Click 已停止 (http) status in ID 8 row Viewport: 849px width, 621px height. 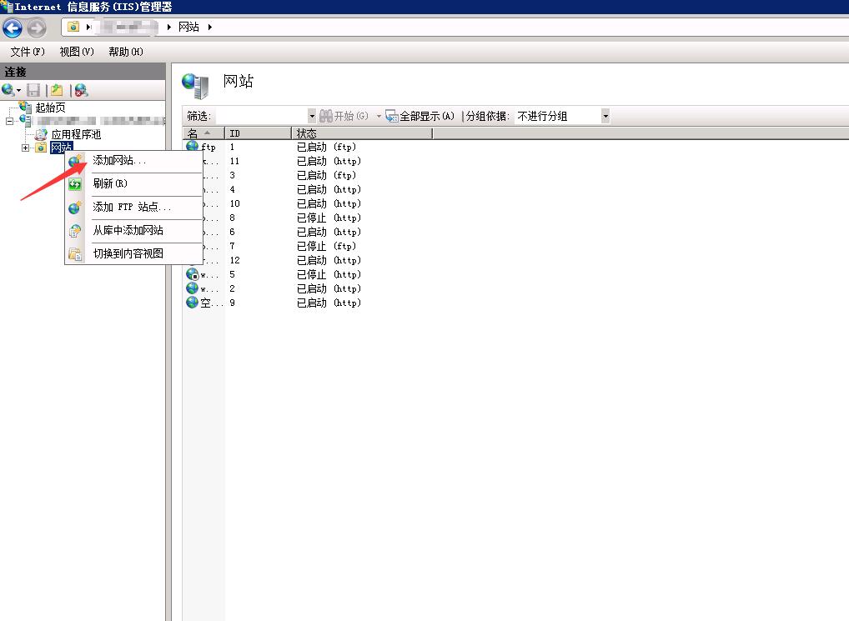(x=329, y=218)
